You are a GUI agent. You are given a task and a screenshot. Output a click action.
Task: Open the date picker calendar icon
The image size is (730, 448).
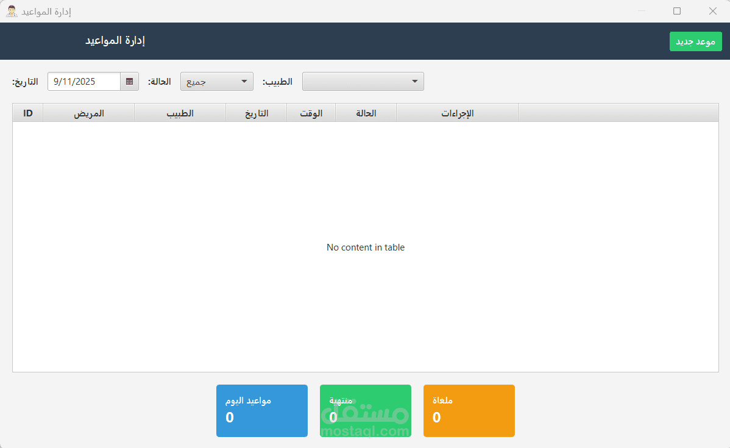click(129, 82)
